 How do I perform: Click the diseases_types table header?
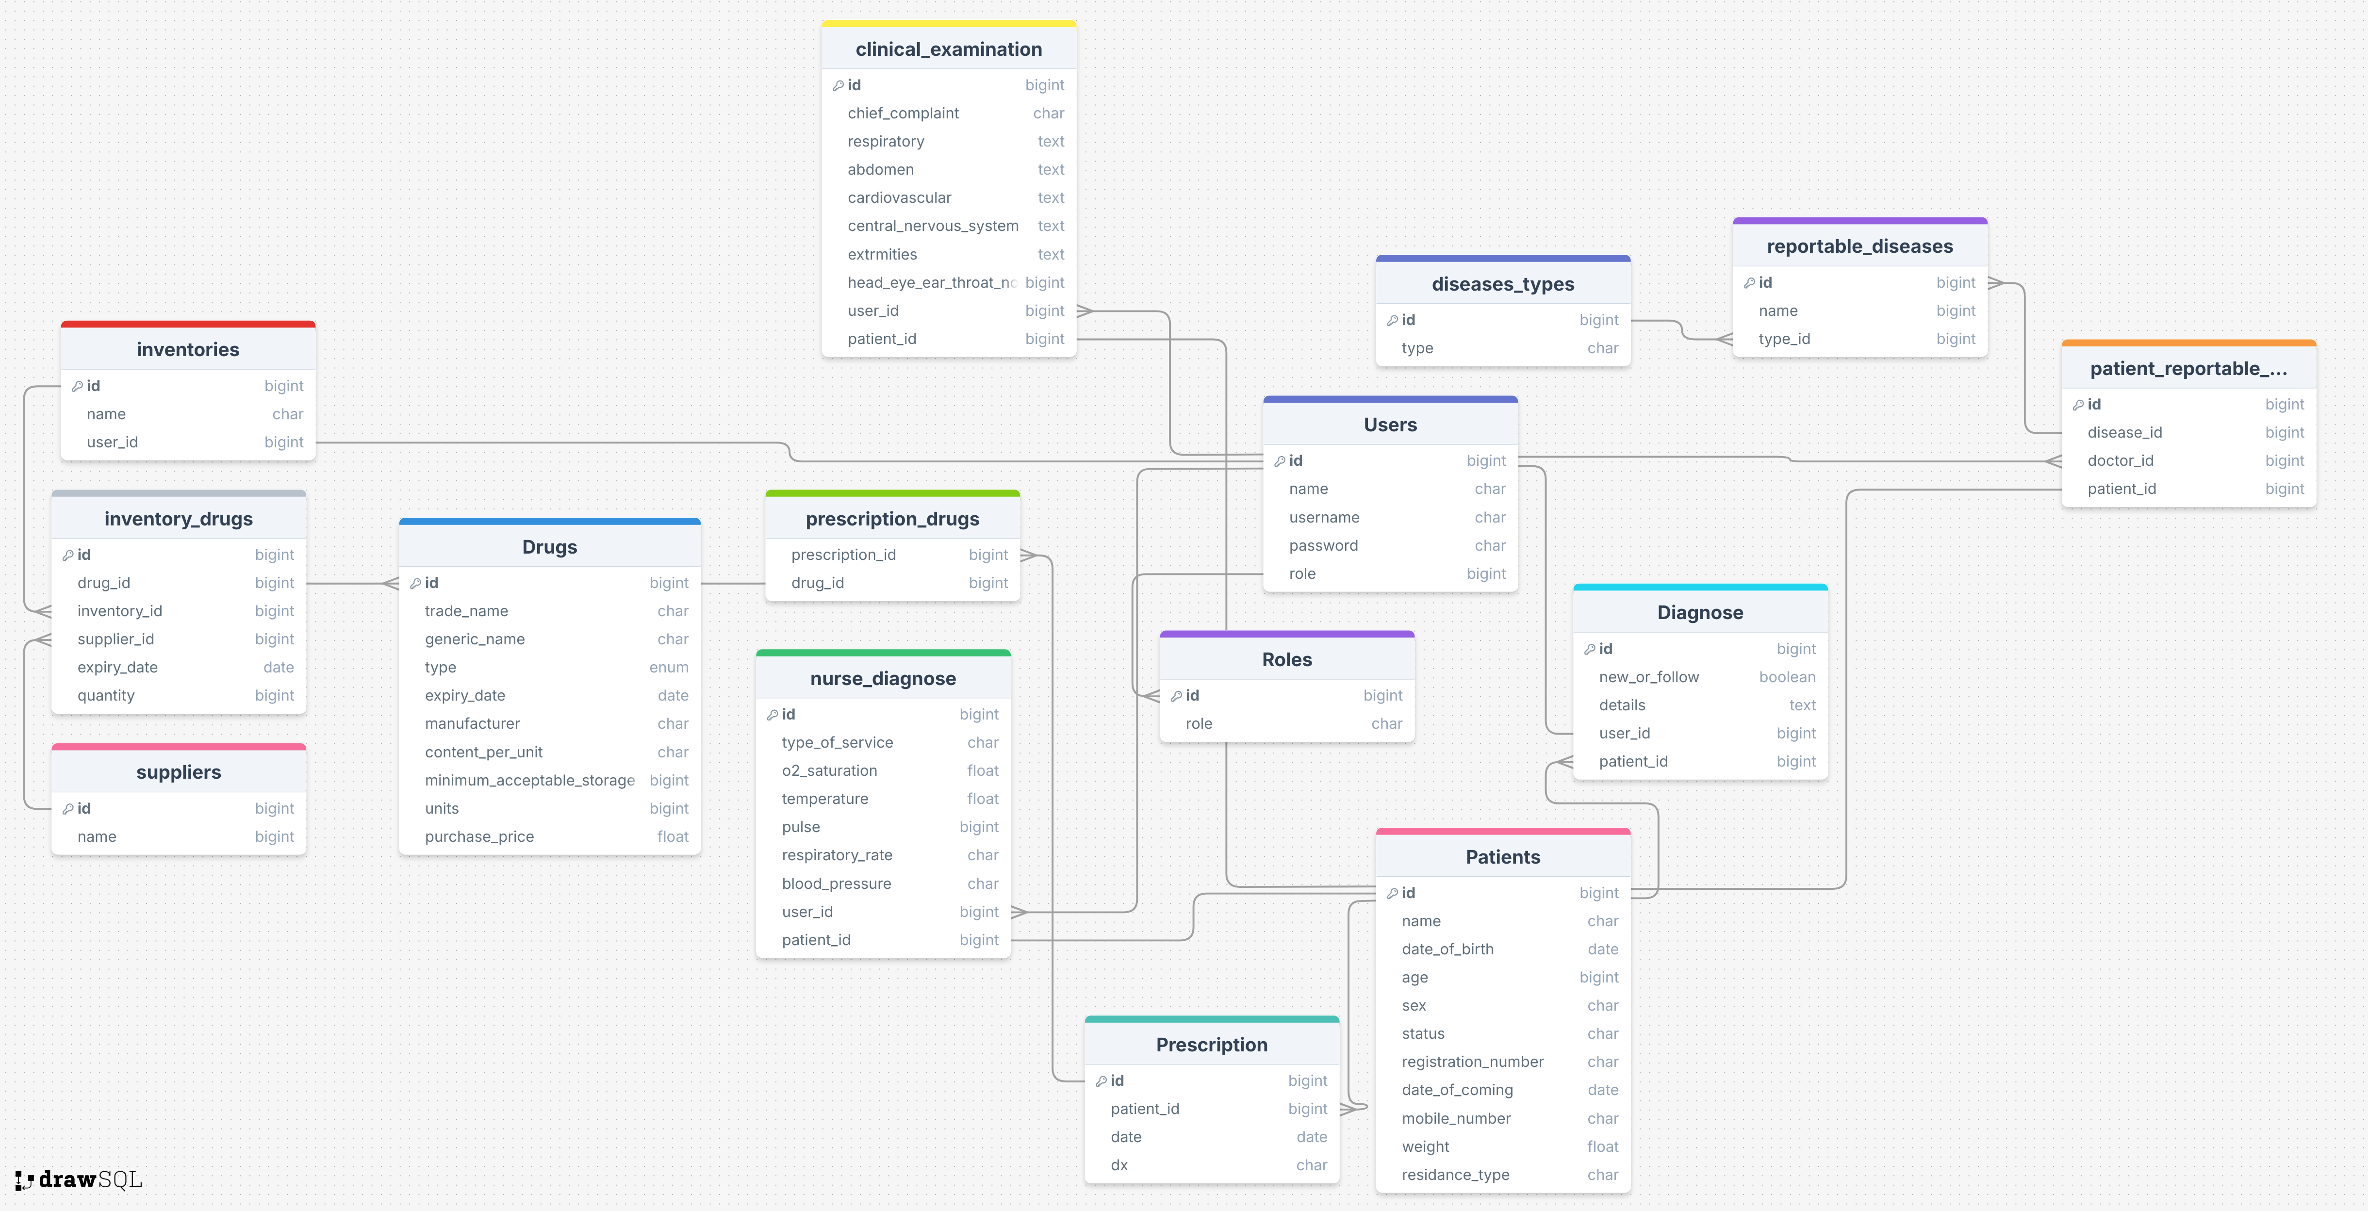pyautogui.click(x=1502, y=285)
